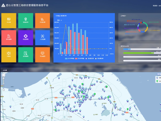Open the green supervision management tile

tap(25, 55)
